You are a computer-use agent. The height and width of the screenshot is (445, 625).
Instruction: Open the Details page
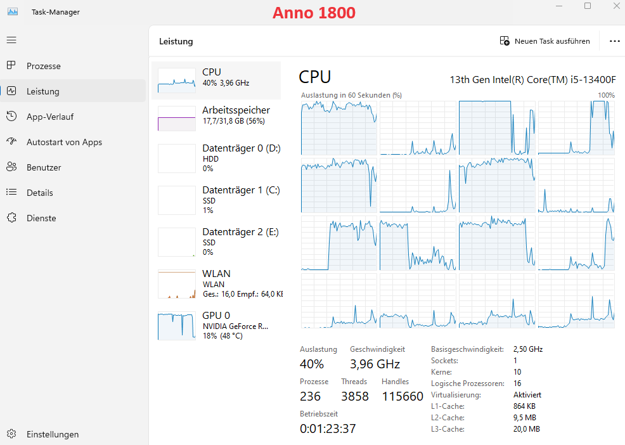[73, 193]
